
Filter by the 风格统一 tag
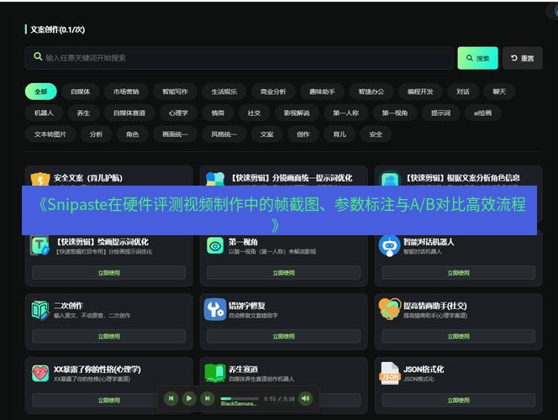pos(224,134)
